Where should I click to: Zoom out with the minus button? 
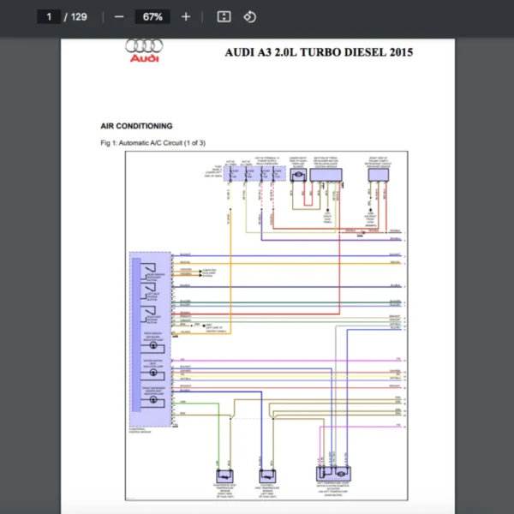pyautogui.click(x=119, y=17)
